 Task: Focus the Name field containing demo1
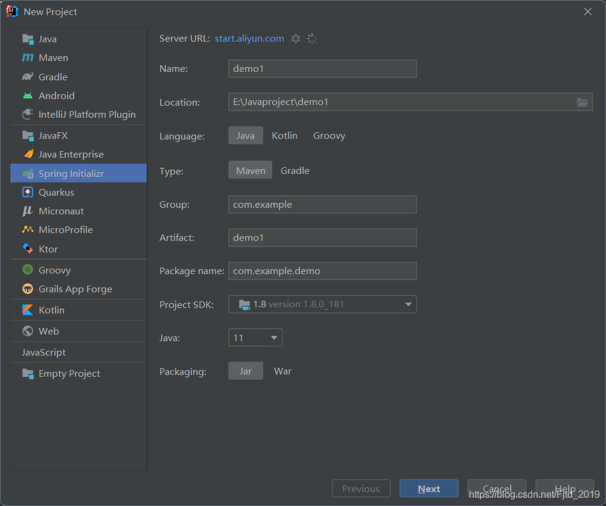[x=323, y=69]
